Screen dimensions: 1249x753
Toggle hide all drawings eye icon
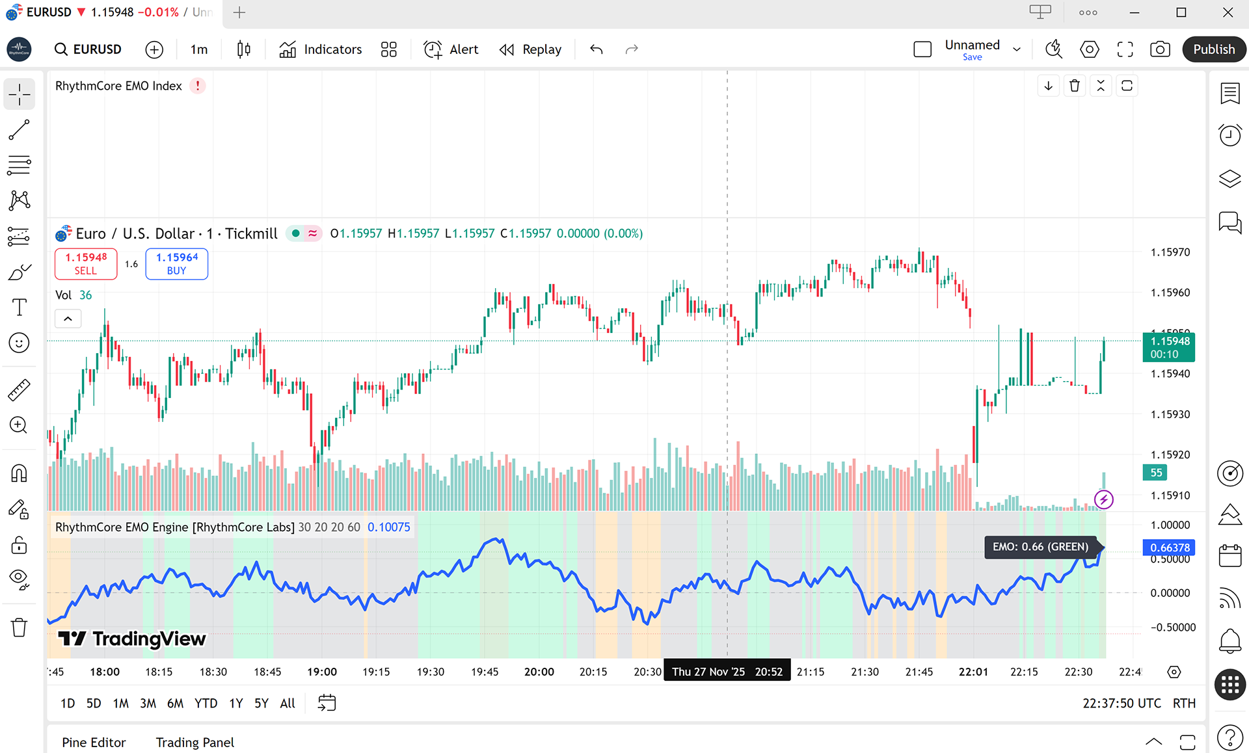point(19,579)
